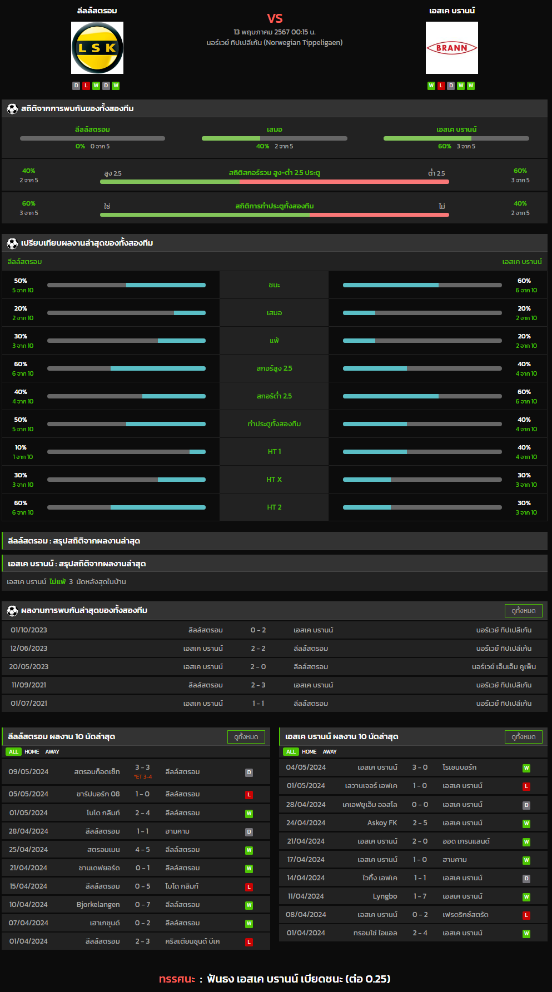Click D result badge for 28/04/2024 Lillestrøm vs HamKam
This screenshot has width=552, height=992.
coord(249,832)
